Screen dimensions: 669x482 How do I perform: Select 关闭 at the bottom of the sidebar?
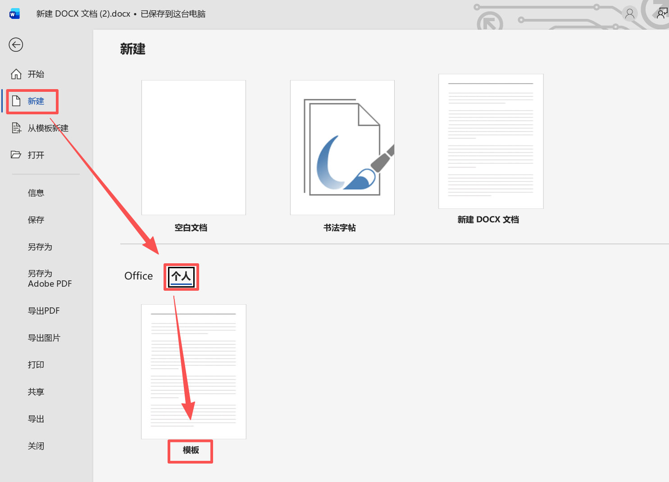pos(36,446)
